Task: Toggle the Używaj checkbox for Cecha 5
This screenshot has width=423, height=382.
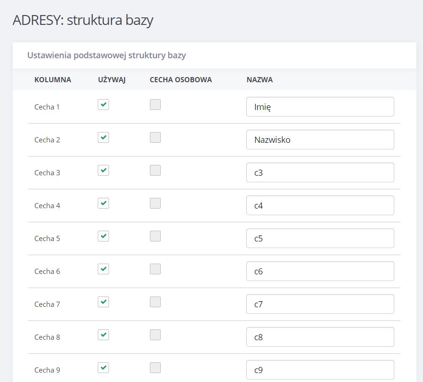Action: coord(103,236)
